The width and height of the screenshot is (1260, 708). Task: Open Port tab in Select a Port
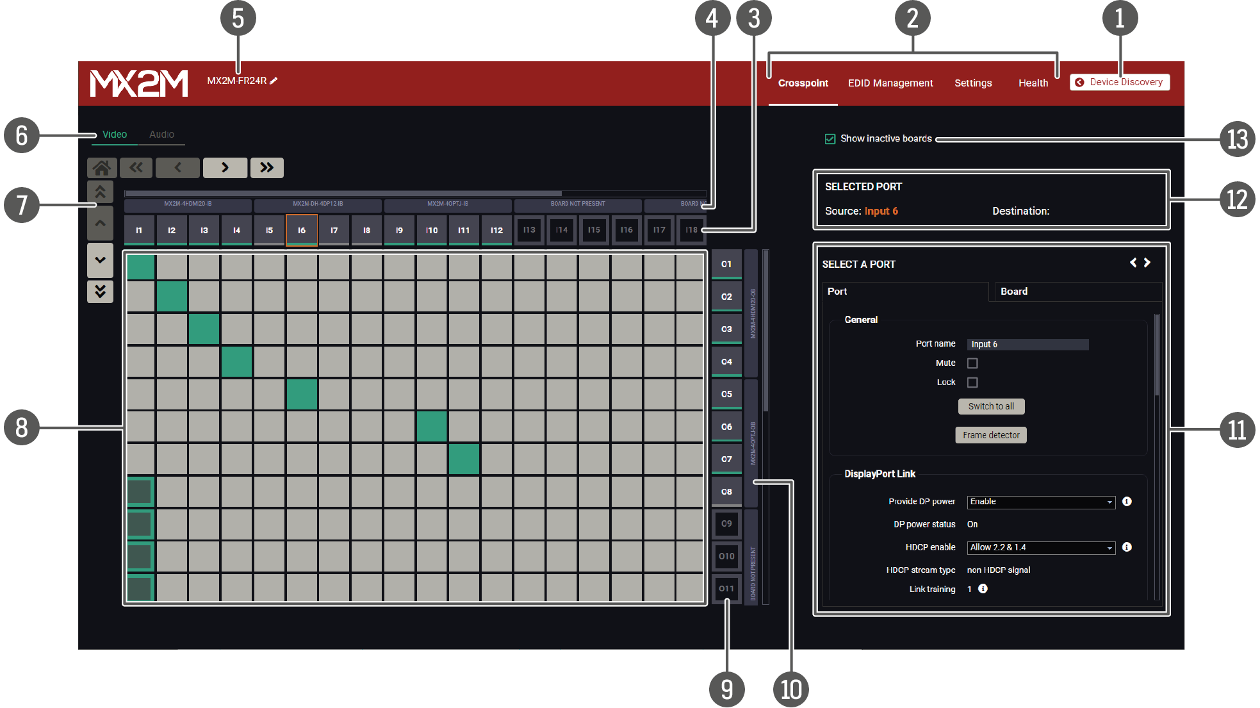(x=905, y=292)
